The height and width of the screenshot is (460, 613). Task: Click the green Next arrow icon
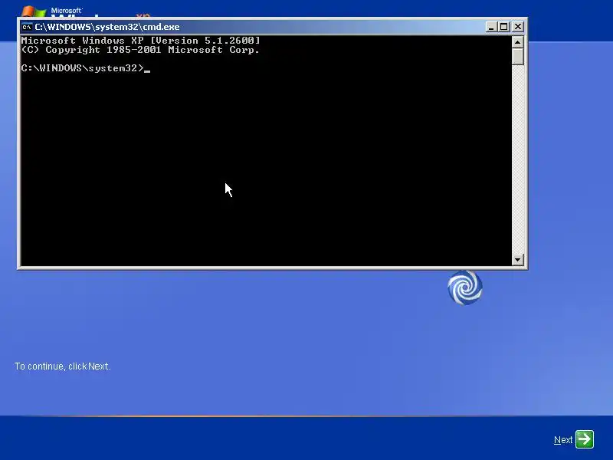tap(585, 439)
